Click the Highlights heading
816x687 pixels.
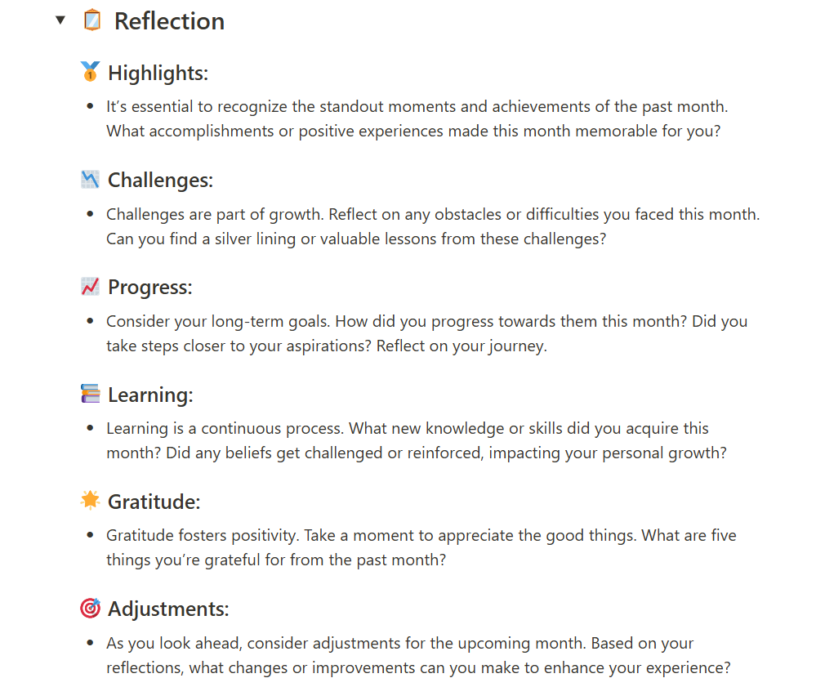(x=158, y=73)
